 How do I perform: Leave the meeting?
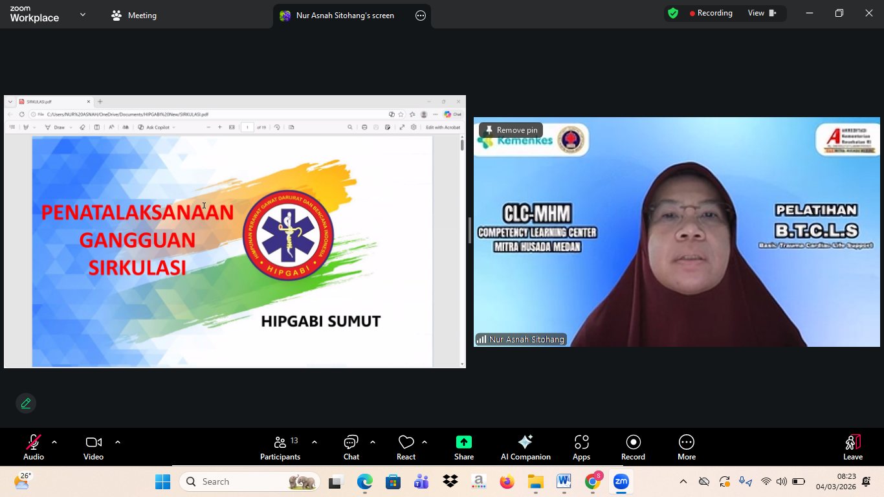pos(852,447)
